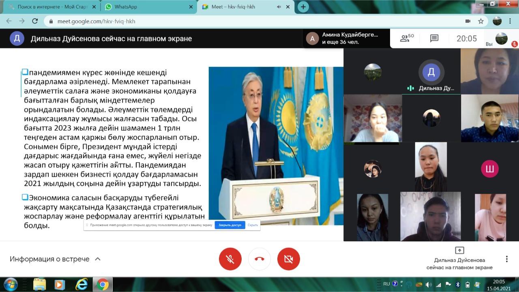
Task: Click the camera indicator in address bar
Action: (468, 21)
